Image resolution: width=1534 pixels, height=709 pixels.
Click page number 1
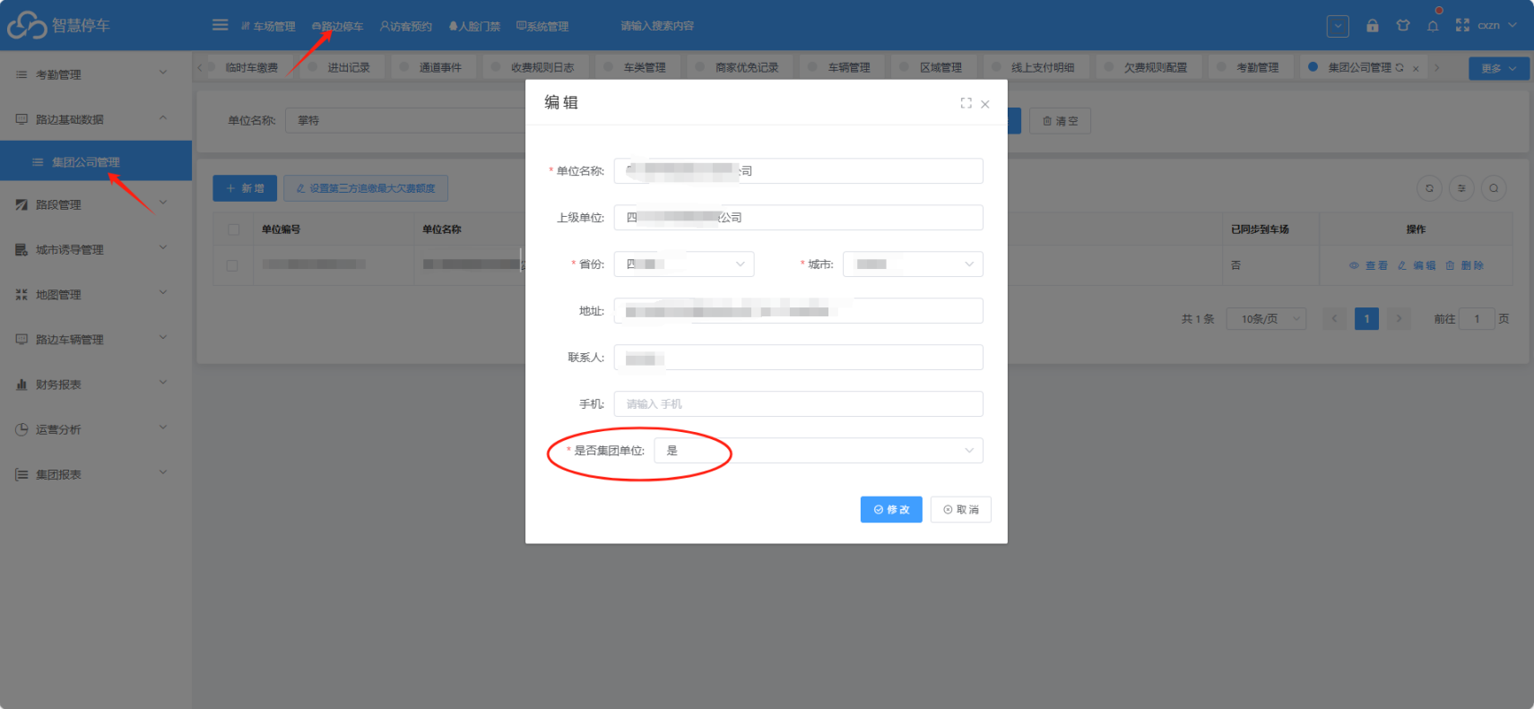pyautogui.click(x=1366, y=318)
